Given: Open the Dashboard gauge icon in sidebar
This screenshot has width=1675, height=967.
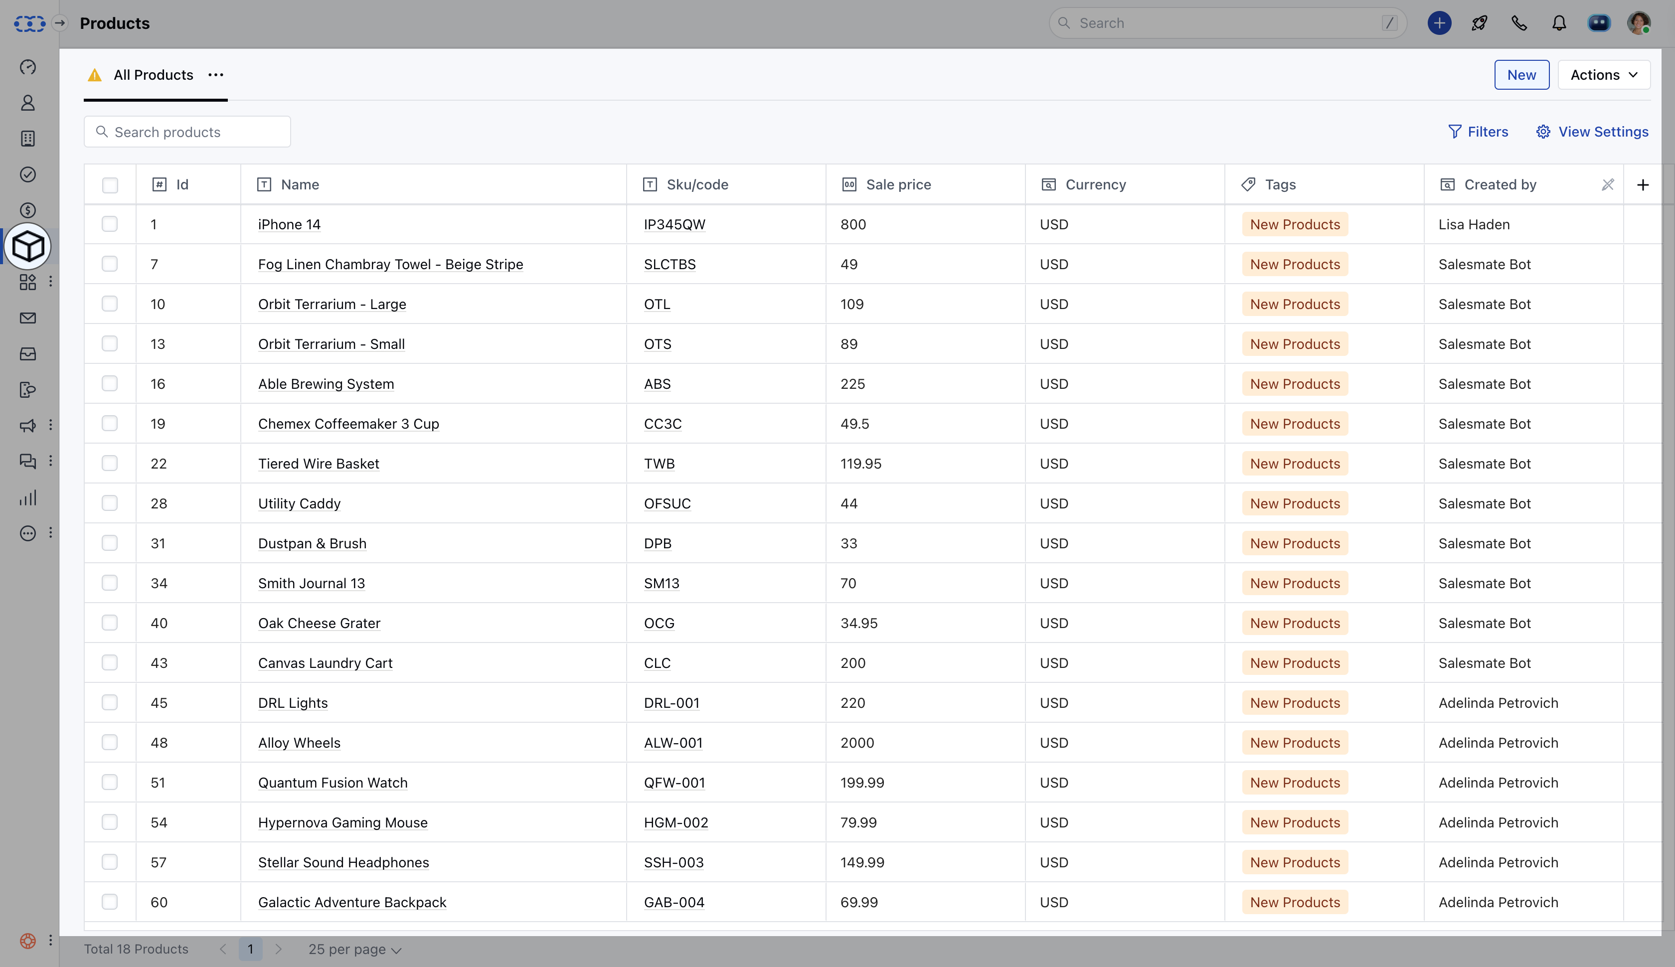Looking at the screenshot, I should pyautogui.click(x=28, y=67).
